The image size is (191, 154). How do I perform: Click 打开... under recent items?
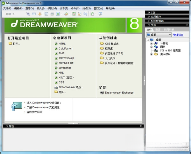point(14,44)
